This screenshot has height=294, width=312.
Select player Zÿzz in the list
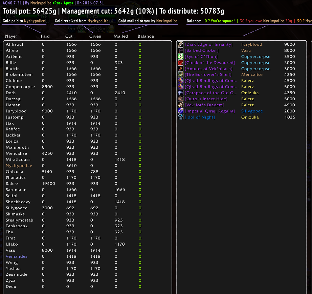[x=10, y=280]
